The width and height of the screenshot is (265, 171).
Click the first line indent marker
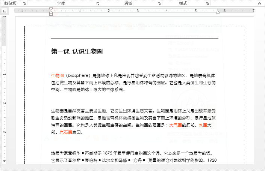pyautogui.click(x=51, y=9)
